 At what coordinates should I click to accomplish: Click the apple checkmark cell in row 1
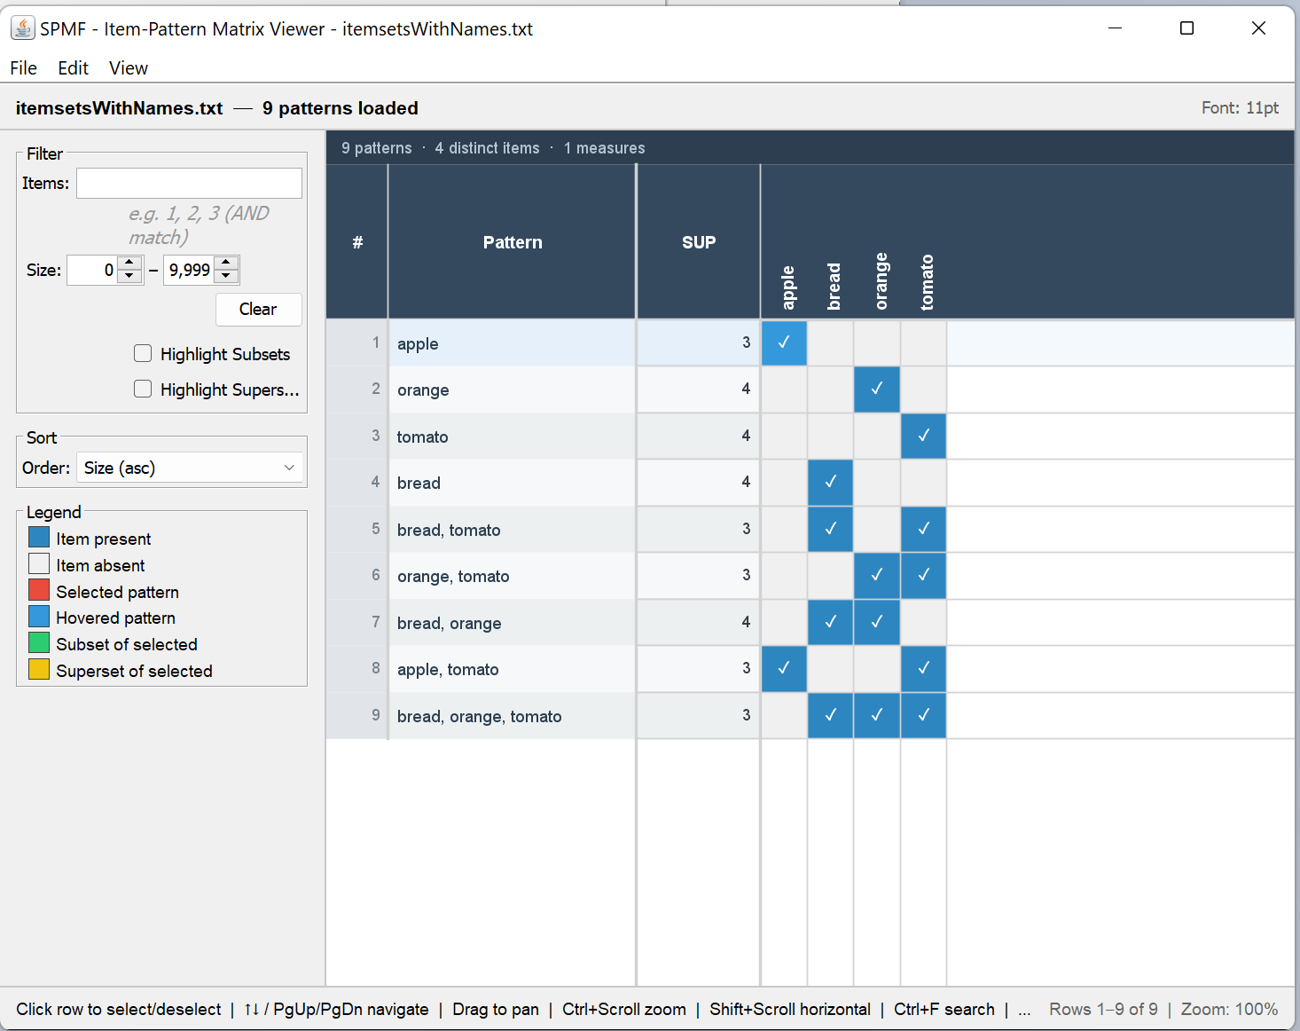point(784,343)
